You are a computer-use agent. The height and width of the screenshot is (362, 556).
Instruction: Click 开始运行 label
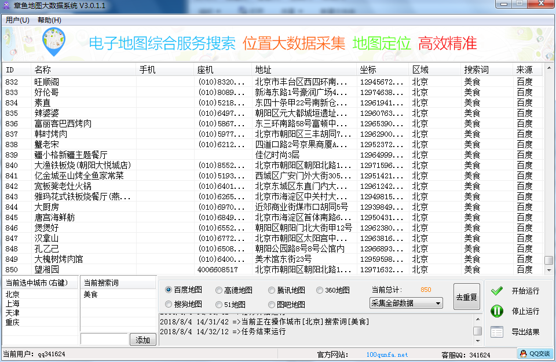(525, 291)
